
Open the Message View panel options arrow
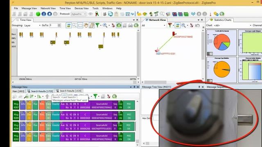pyautogui.click(x=131, y=87)
